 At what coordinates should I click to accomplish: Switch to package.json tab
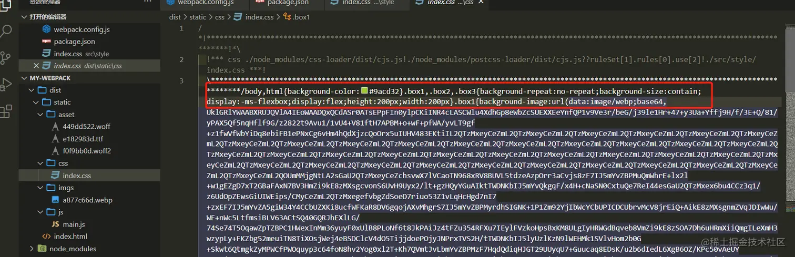[x=287, y=3]
